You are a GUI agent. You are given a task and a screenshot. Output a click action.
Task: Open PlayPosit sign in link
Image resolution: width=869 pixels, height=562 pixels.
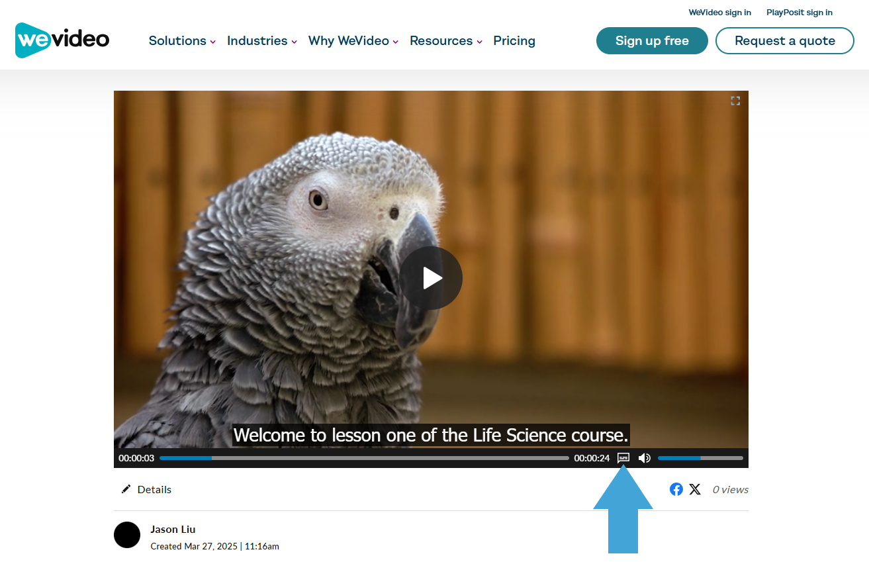coord(800,13)
